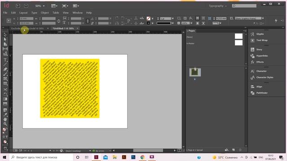This screenshot has height=161, width=287.
Task: Switch to the Exclude document tab
Action: [x=27, y=29]
